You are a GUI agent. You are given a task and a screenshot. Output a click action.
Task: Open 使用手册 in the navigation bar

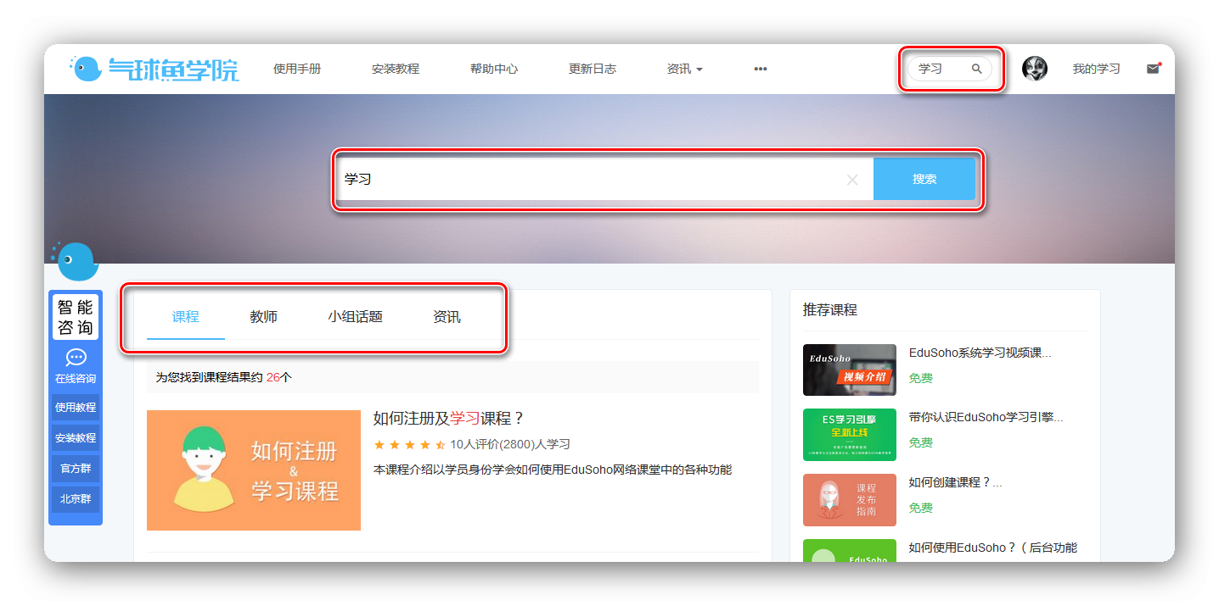[297, 69]
